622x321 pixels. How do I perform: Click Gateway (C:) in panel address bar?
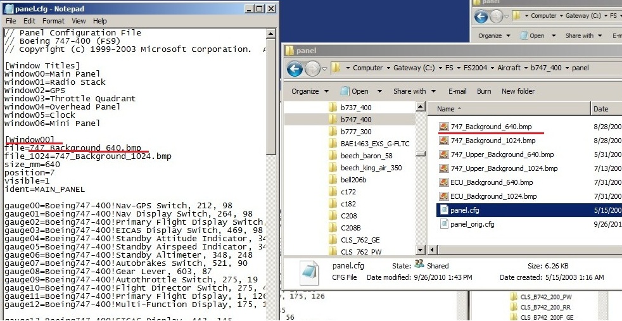(414, 68)
